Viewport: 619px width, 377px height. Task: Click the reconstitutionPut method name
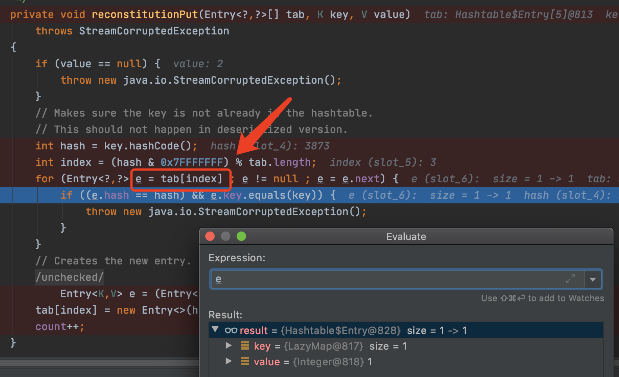[x=145, y=14]
